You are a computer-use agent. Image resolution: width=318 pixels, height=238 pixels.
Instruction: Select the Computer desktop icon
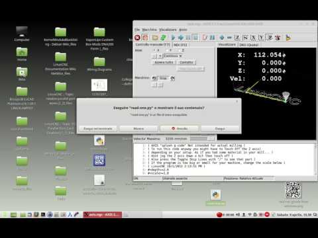point(22,34)
